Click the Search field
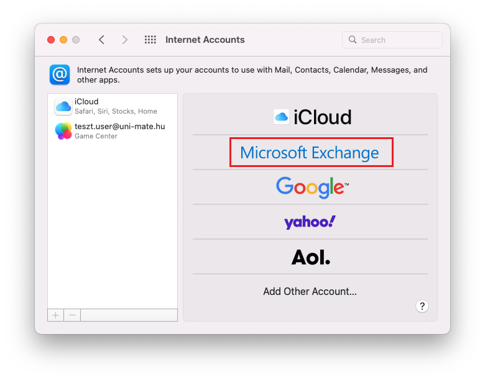Image resolution: width=485 pixels, height=380 pixels. click(392, 40)
